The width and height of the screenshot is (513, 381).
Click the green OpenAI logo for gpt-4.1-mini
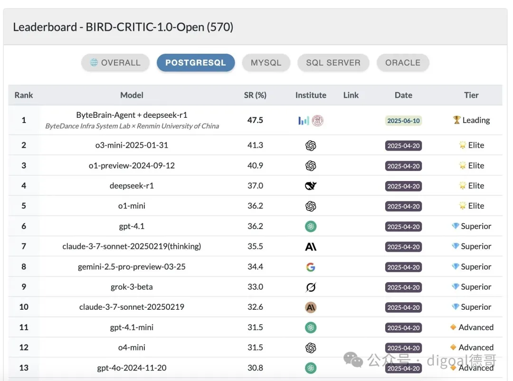pyautogui.click(x=311, y=328)
